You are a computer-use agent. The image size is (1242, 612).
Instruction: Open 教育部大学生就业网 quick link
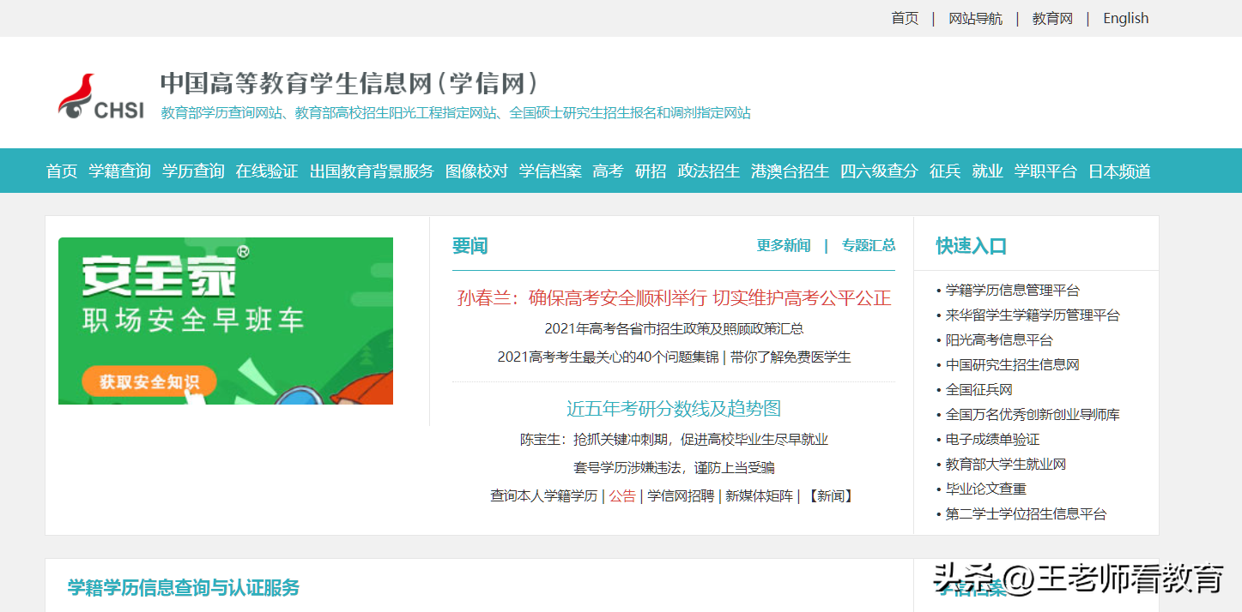pyautogui.click(x=1006, y=465)
